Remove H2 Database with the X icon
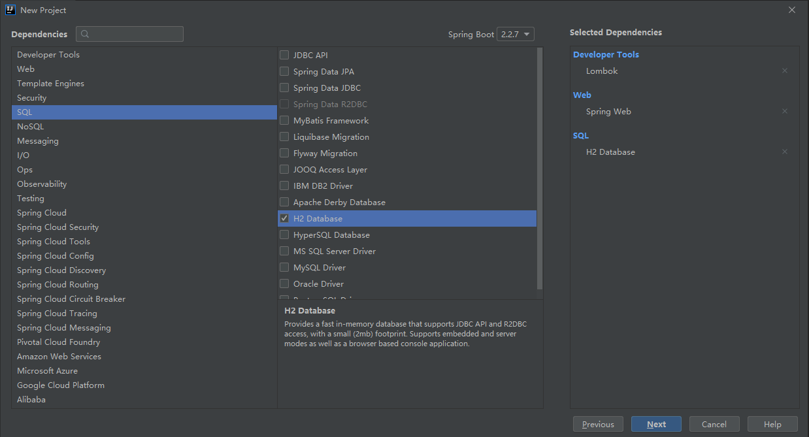The width and height of the screenshot is (809, 437). pyautogui.click(x=784, y=152)
